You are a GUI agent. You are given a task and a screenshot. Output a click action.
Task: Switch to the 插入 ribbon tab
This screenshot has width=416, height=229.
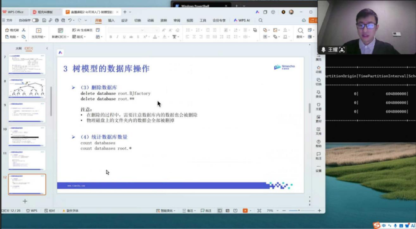click(111, 20)
